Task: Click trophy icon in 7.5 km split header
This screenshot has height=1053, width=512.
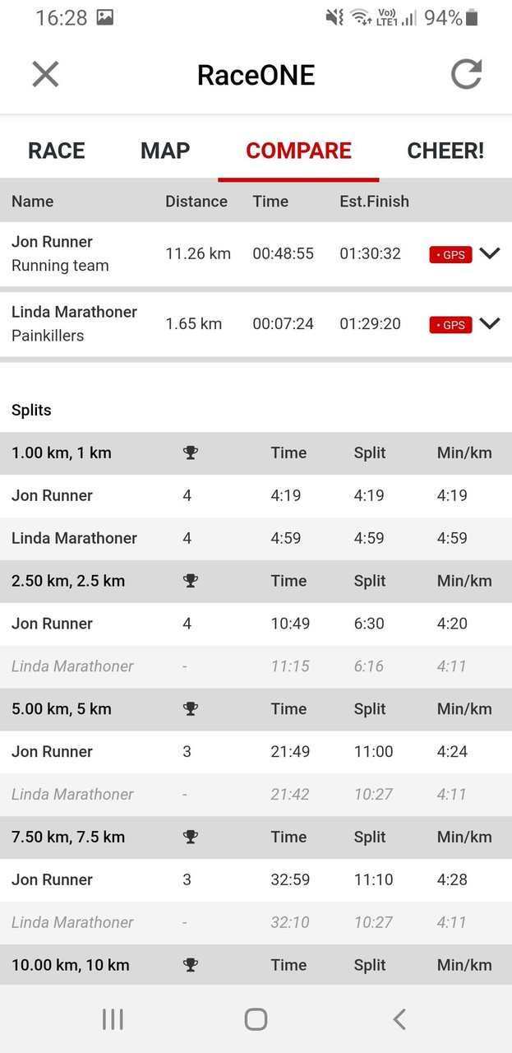Action: (x=191, y=837)
